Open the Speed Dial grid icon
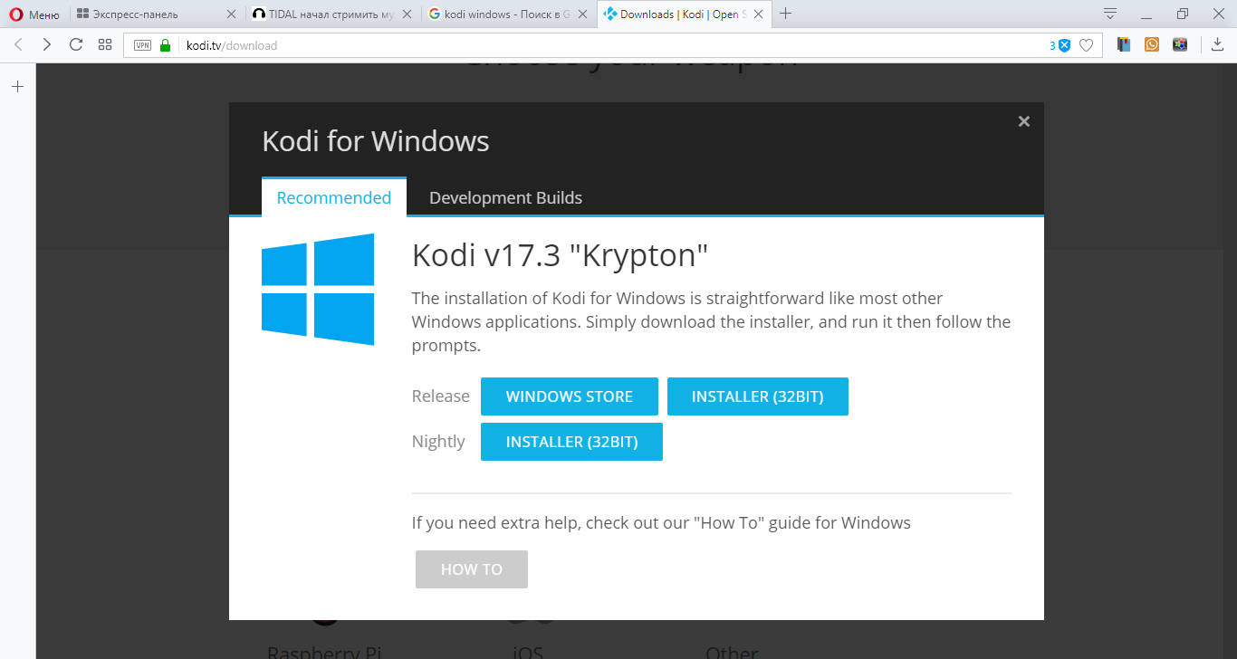Screen dimensions: 1237x659 point(105,44)
